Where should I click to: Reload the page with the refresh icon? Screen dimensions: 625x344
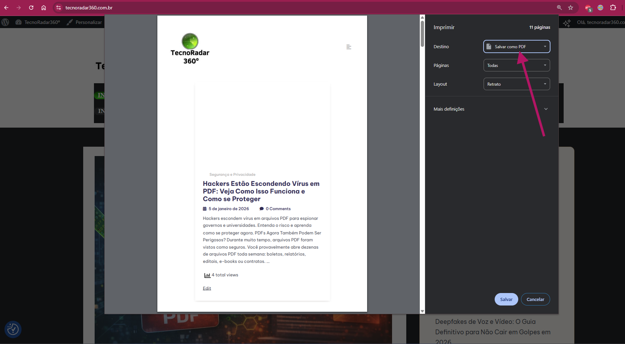[x=31, y=8]
